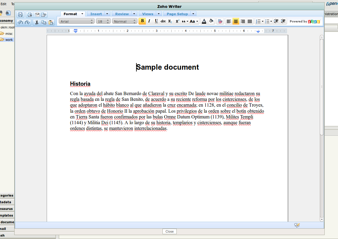The height and width of the screenshot is (239, 338).
Task: Open the Change Case (Aa) dropdown
Action: click(x=194, y=21)
